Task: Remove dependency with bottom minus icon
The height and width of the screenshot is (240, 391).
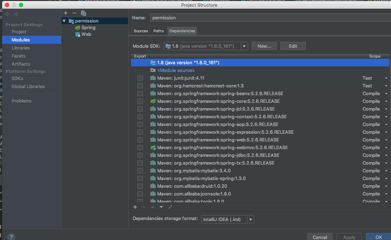Action: tap(144, 207)
